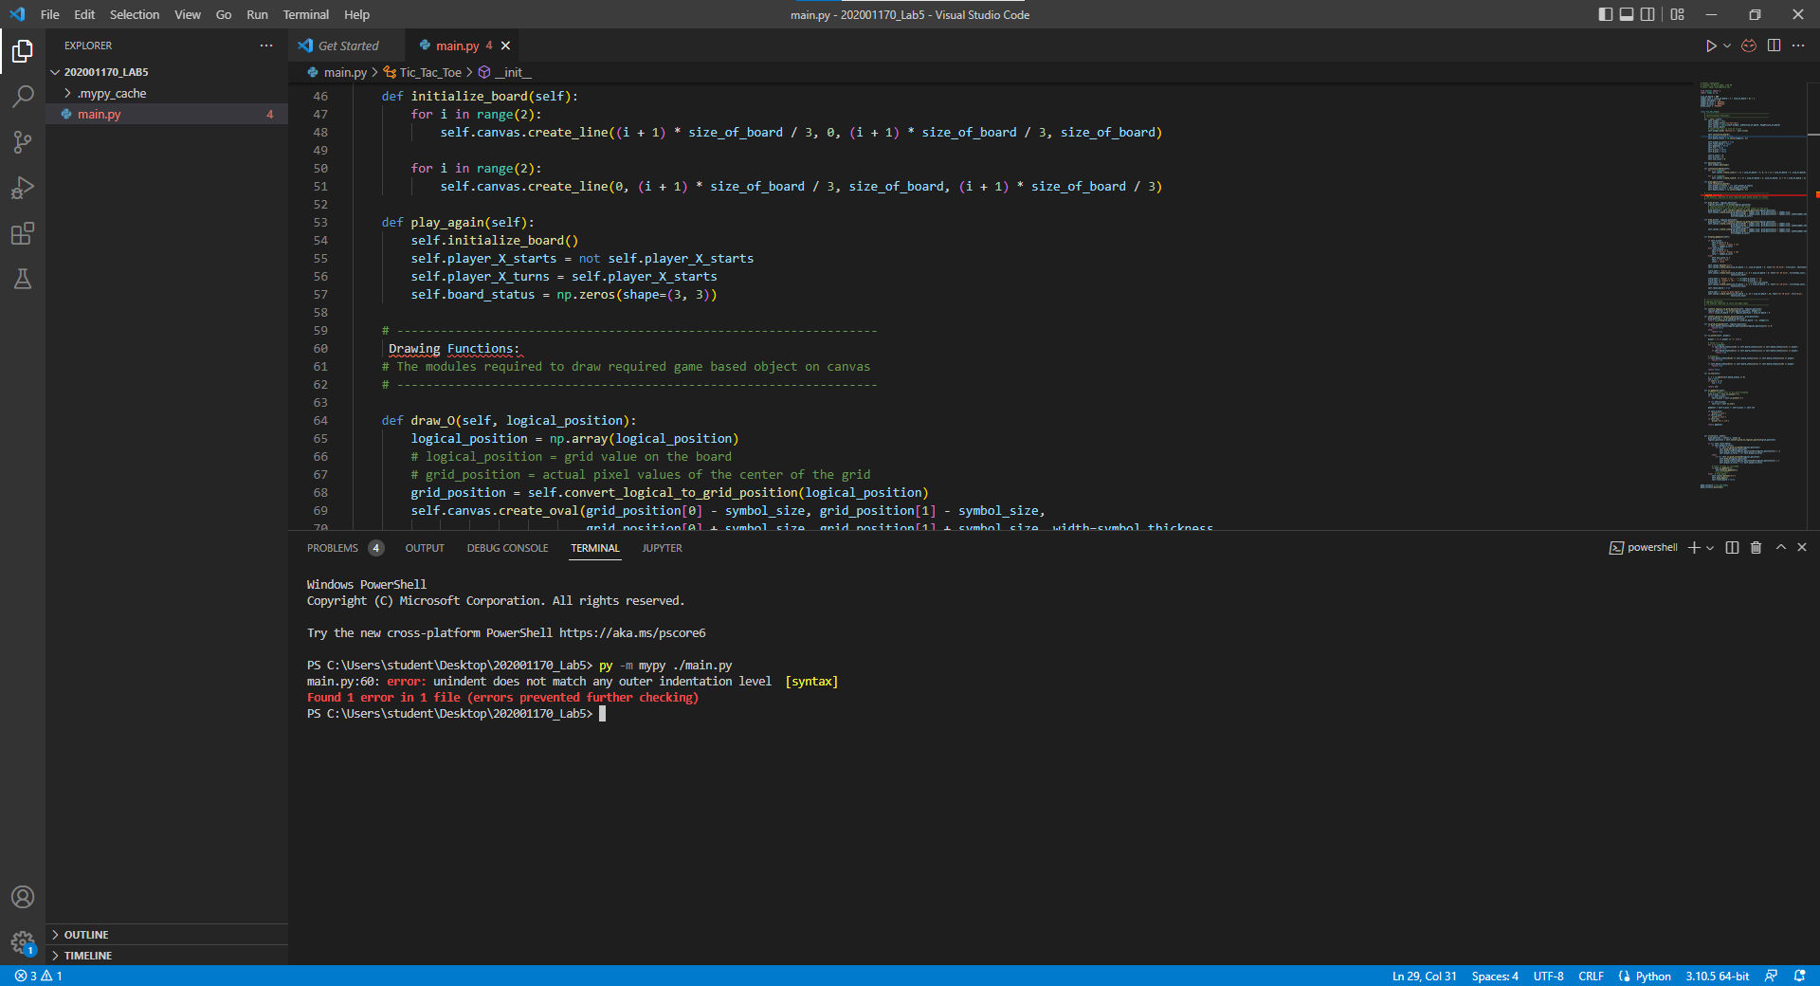1820x986 pixels.
Task: Open the Testing flask view
Action: [23, 279]
